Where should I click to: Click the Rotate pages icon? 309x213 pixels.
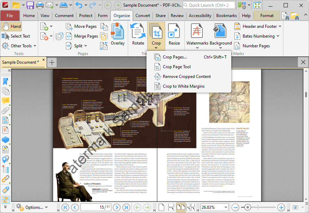[138, 34]
